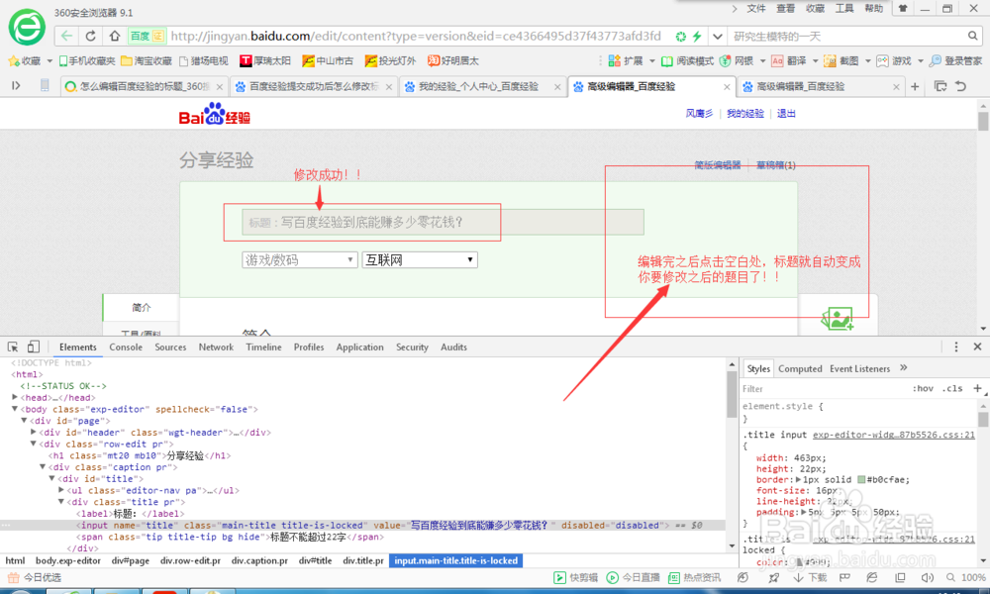Open DevTools three-dot customize menu
This screenshot has height=594, width=990.
956,347
